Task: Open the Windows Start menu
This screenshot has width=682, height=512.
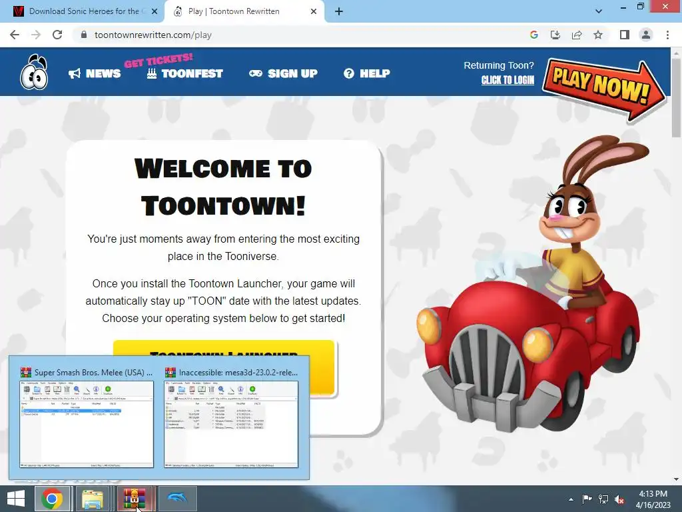Action: coord(15,499)
